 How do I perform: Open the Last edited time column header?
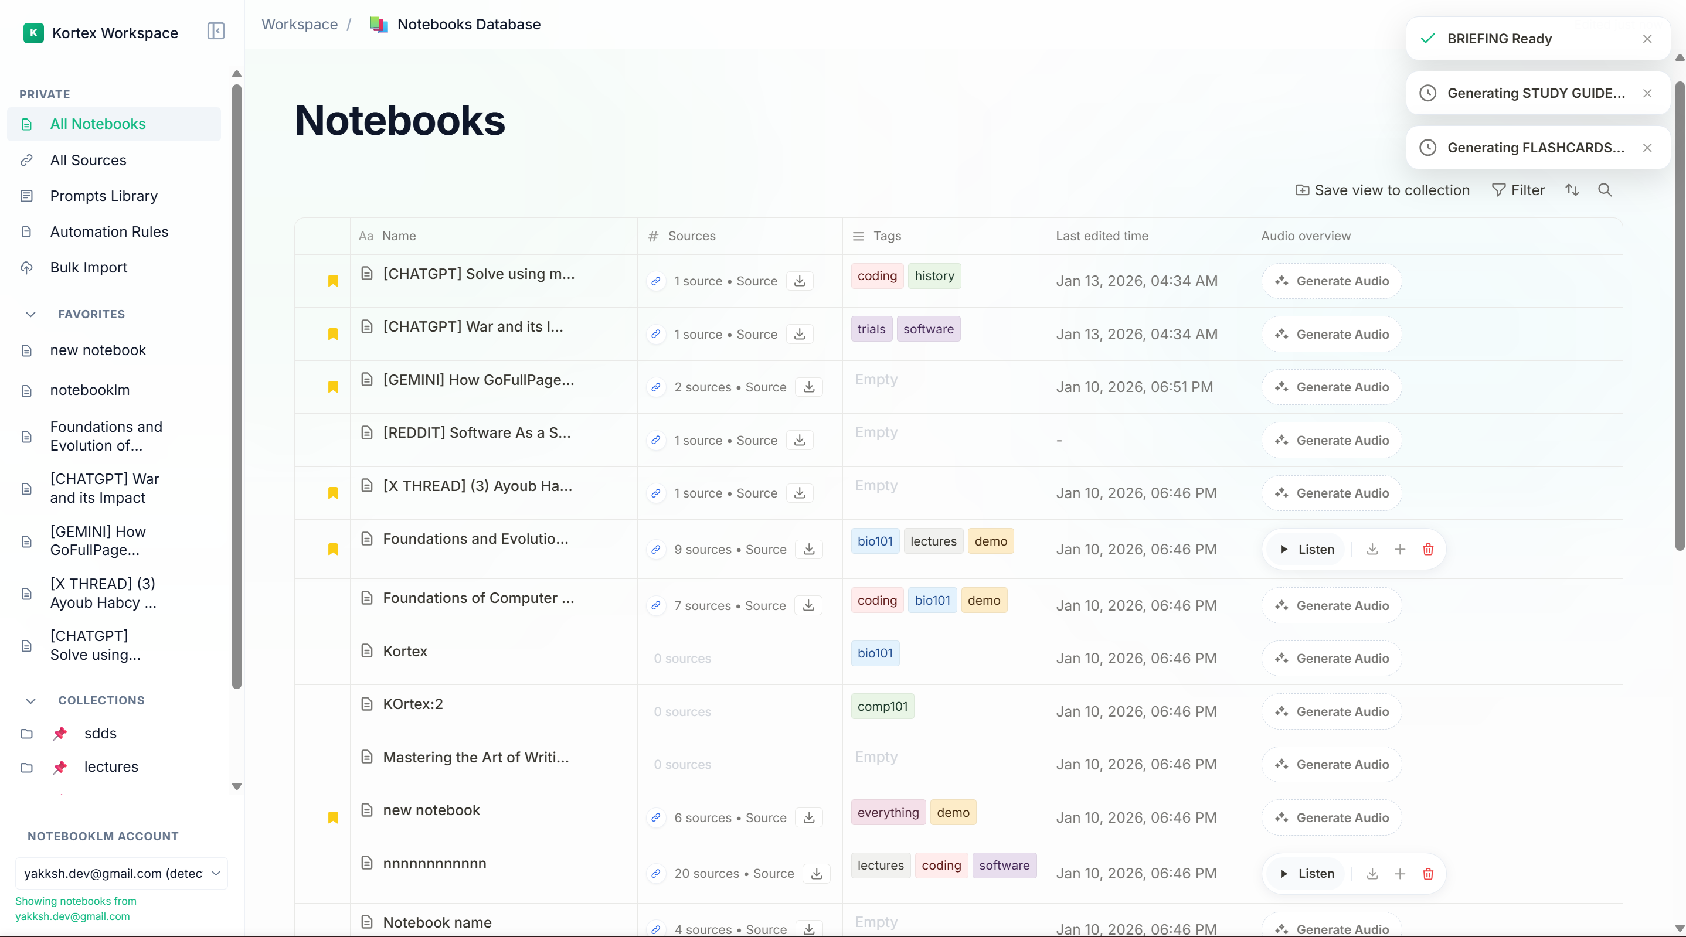[x=1150, y=236]
